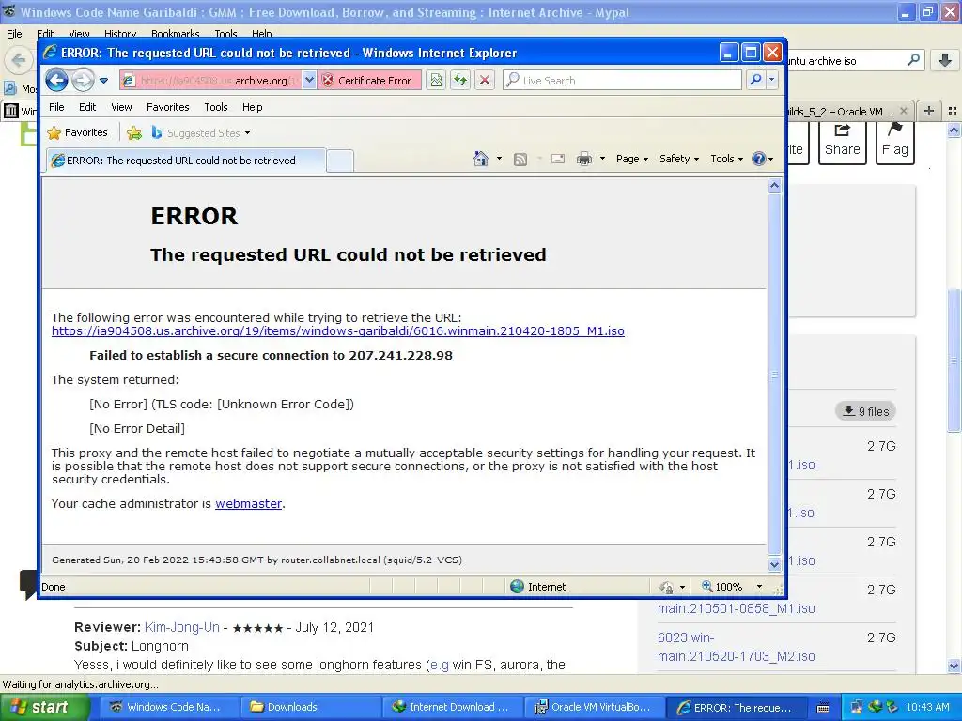
Task: Select Oracle VM tab in Mypal
Action: (849, 111)
